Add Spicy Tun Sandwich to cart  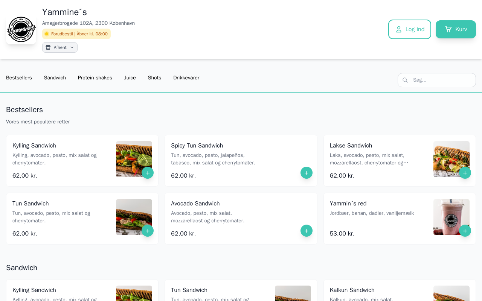(307, 173)
